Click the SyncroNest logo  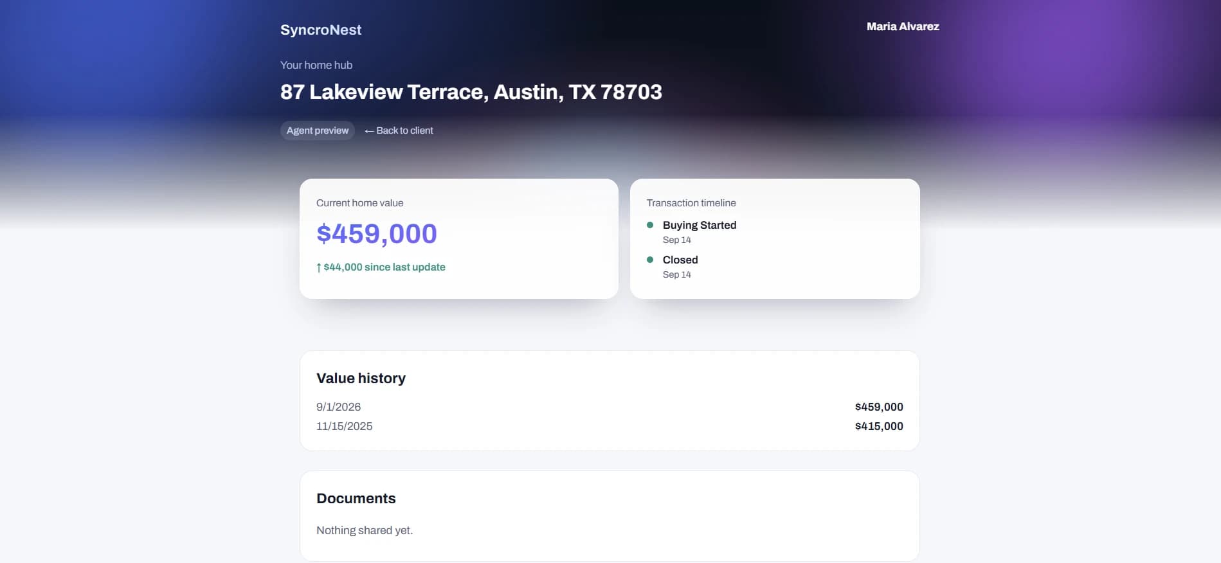(x=321, y=30)
